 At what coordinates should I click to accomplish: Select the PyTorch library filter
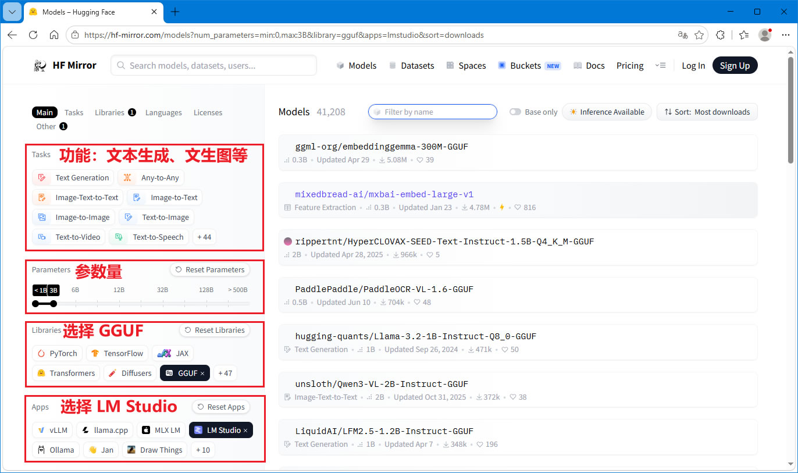pyautogui.click(x=57, y=354)
